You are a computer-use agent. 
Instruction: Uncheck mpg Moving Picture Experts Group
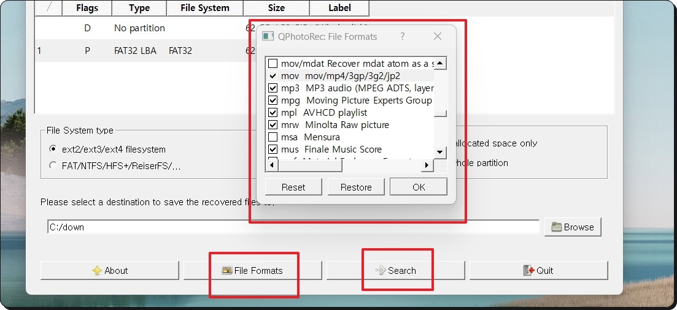[273, 100]
